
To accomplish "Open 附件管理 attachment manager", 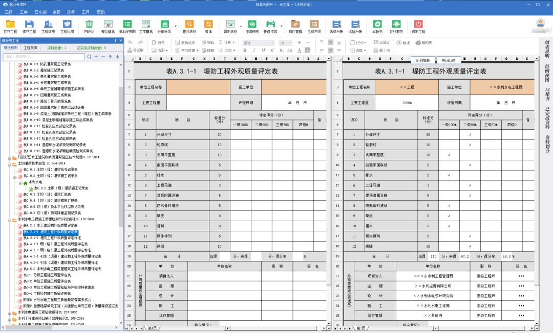I will (295, 27).
